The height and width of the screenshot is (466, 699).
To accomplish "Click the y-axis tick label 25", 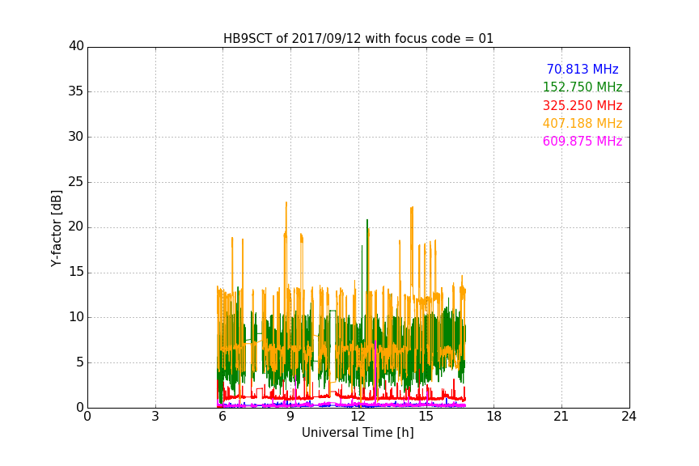I will tap(76, 181).
